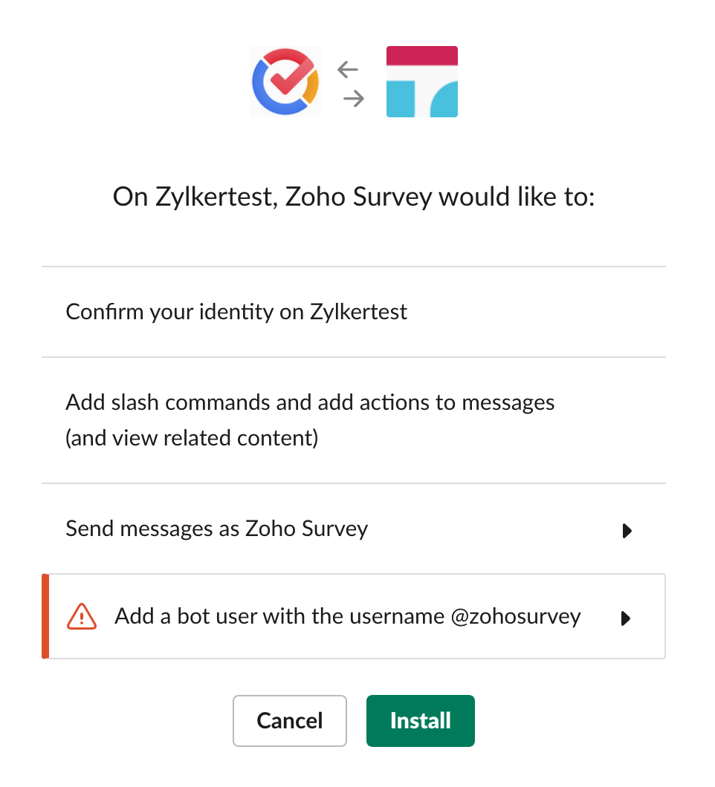Viewport: 715px width, 787px height.
Task: Click the Send messages as Zoho Survey text
Action: [x=216, y=529]
